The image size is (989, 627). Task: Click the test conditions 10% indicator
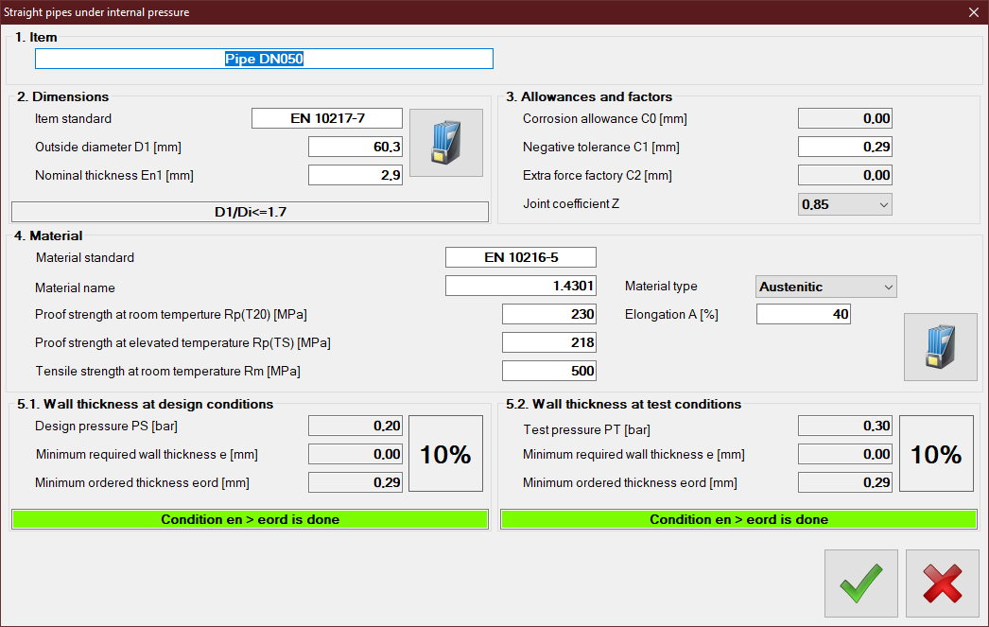[x=935, y=454]
